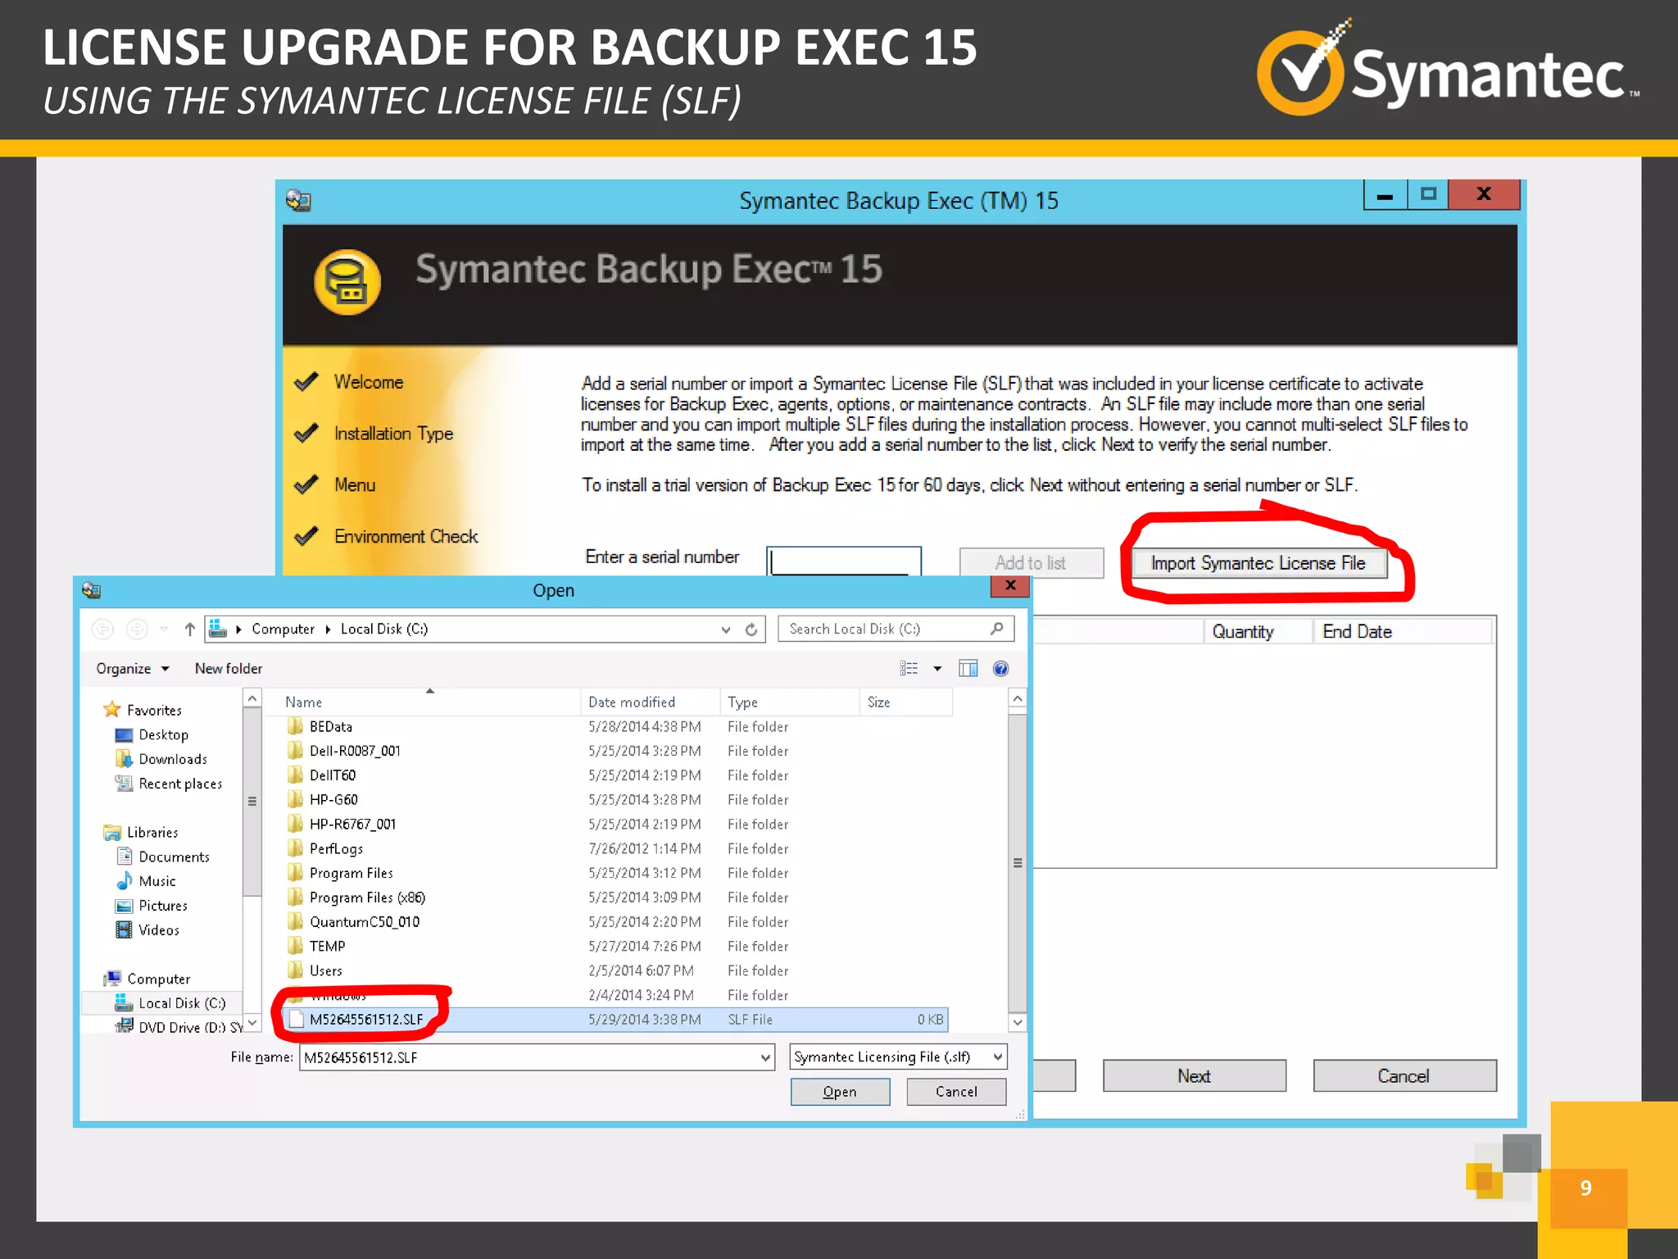Click file list scrollbar down arrow

point(1018,1022)
